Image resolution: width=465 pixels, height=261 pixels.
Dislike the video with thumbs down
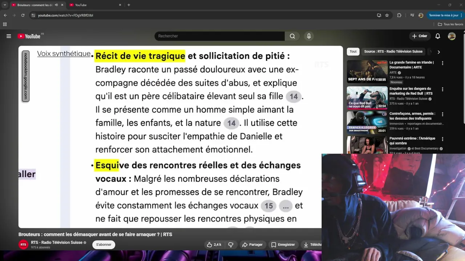pos(231,245)
